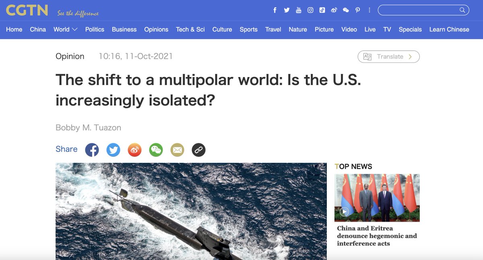Click the search magnifier icon
483x260 pixels.
coord(462,10)
